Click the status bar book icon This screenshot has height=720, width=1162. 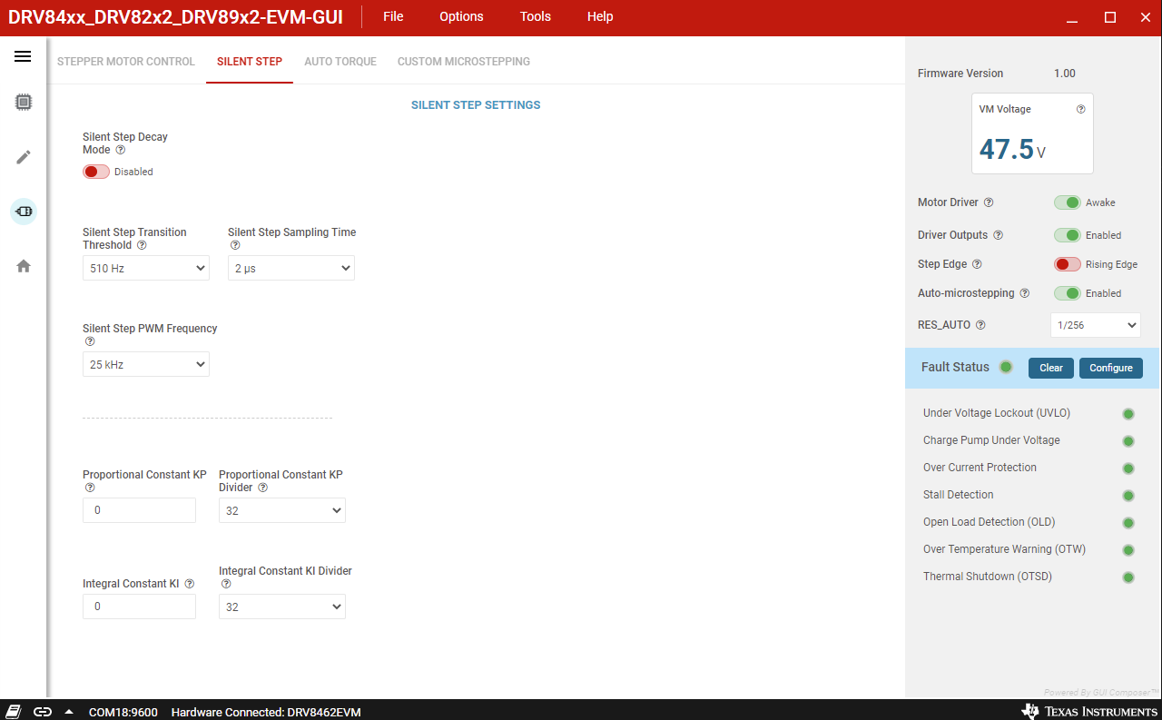15,712
